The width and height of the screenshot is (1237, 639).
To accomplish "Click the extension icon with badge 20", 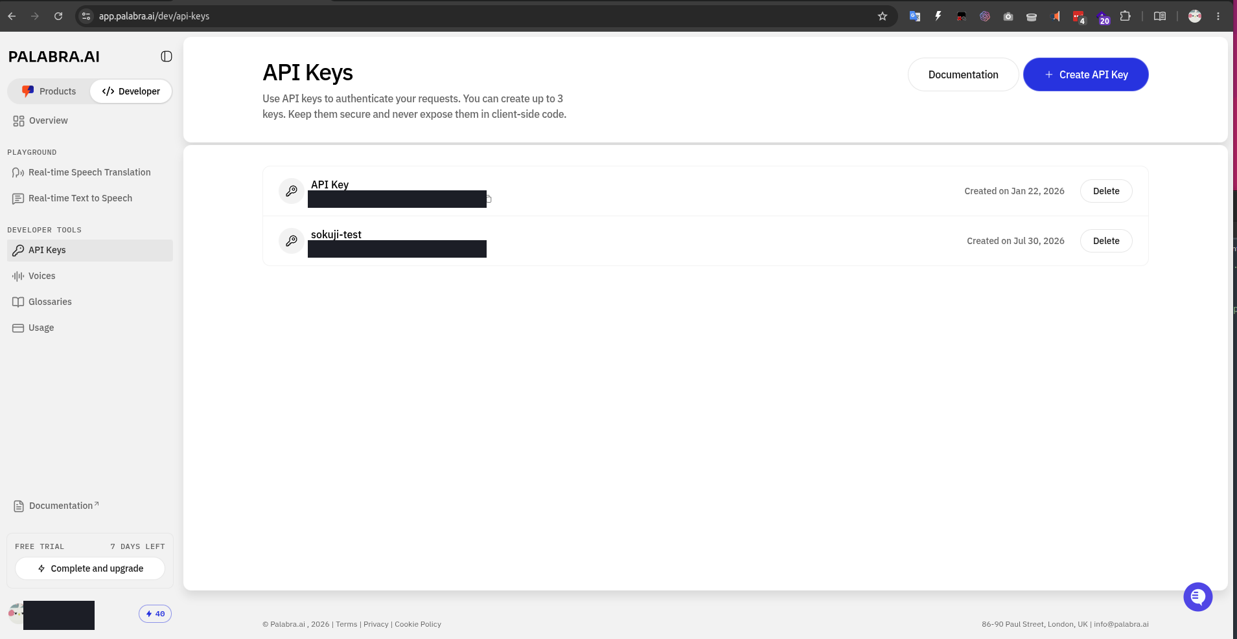I will [1102, 17].
